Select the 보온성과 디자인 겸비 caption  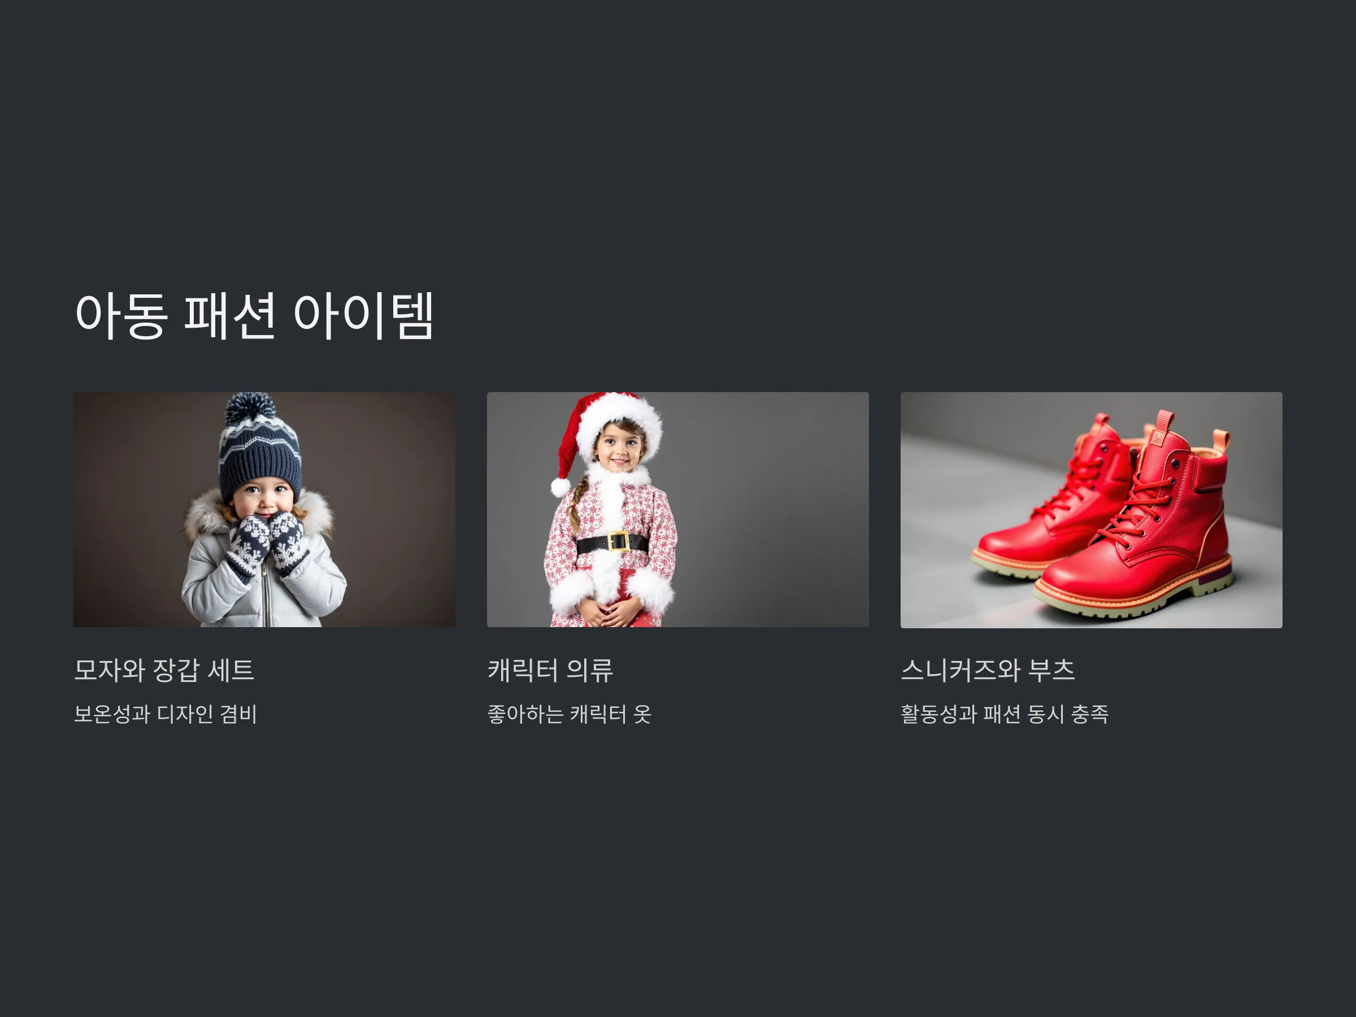pyautogui.click(x=166, y=714)
